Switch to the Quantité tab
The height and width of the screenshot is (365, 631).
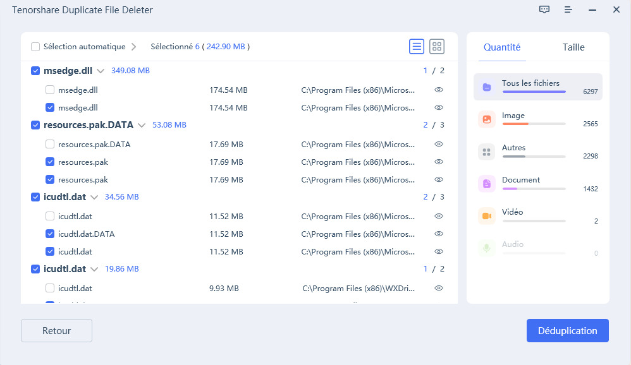(x=502, y=47)
